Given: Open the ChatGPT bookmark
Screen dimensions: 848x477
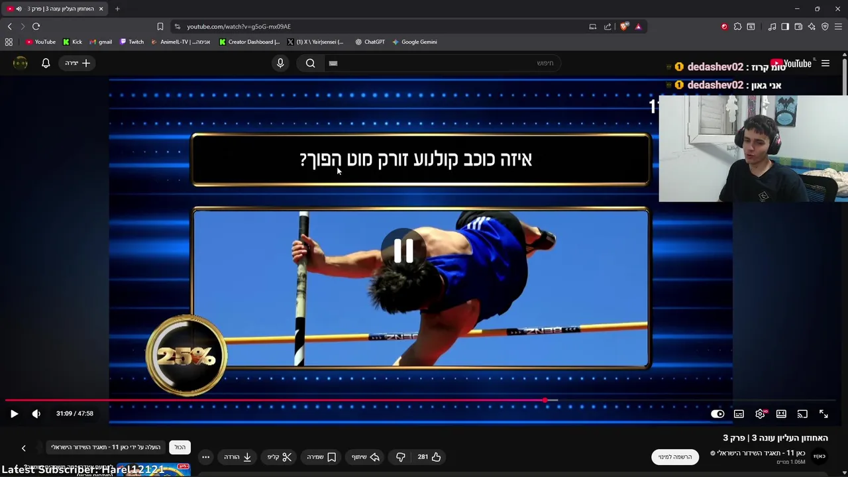Looking at the screenshot, I should tap(370, 42).
